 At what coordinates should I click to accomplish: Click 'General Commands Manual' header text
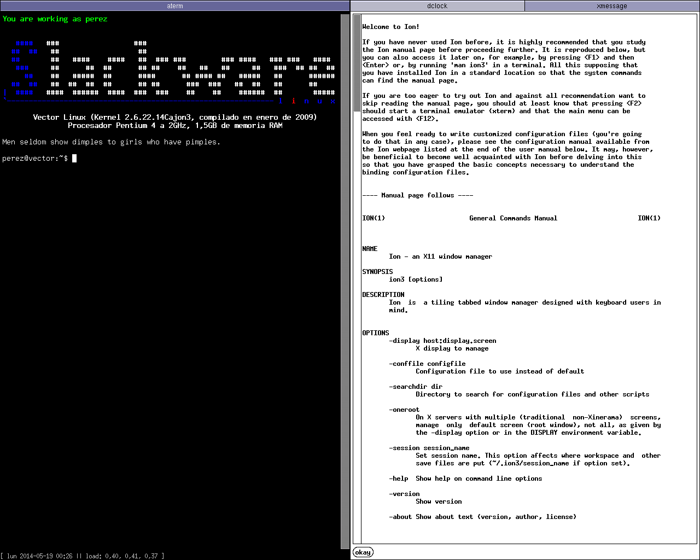tap(513, 218)
